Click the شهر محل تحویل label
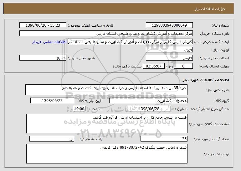241x171 pixels. (81, 58)
